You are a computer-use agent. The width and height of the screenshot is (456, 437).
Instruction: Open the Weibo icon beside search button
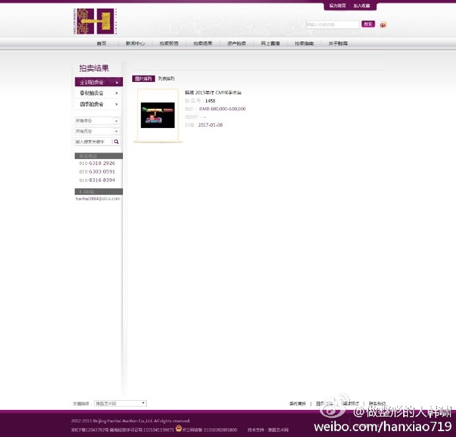pos(383,25)
